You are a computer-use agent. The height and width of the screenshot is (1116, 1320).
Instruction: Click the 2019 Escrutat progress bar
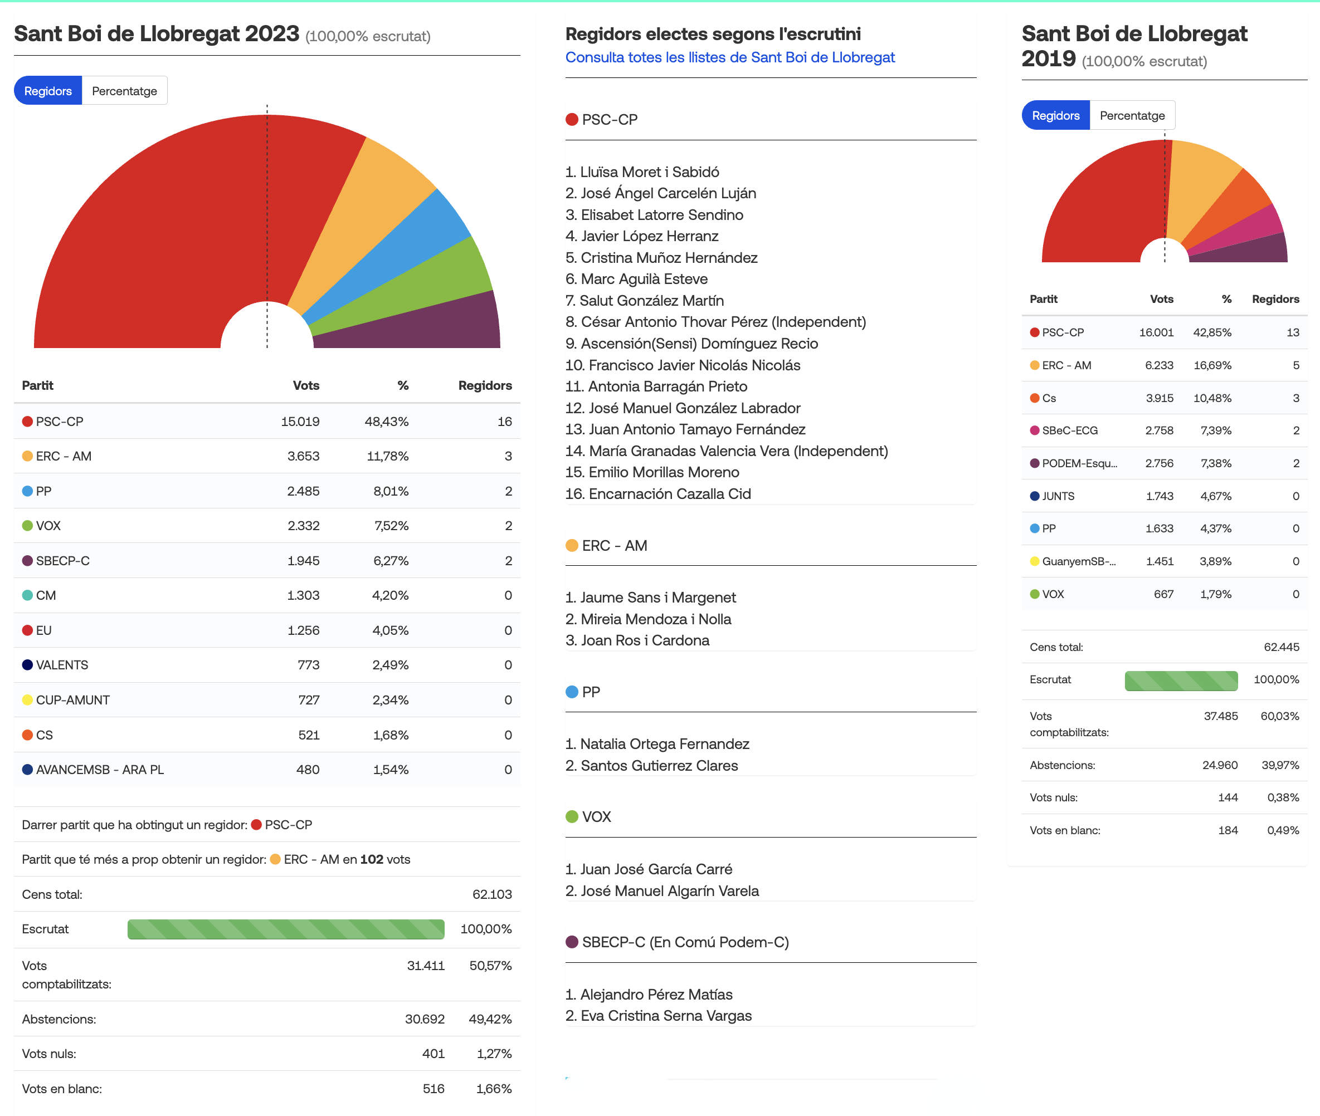click(1181, 680)
